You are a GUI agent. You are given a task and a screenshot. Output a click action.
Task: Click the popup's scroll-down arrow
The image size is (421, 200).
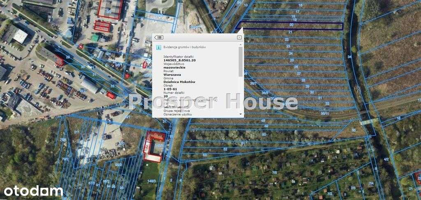[240, 114]
